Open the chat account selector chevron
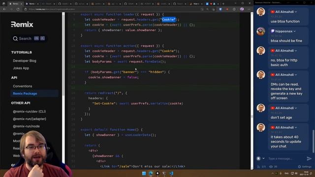315x177 pixels. pyautogui.click(x=263, y=158)
